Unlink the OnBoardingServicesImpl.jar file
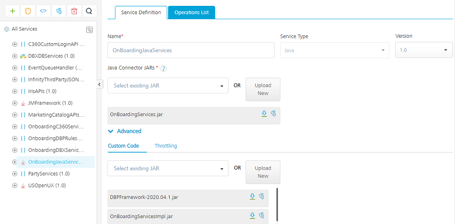 262,216
